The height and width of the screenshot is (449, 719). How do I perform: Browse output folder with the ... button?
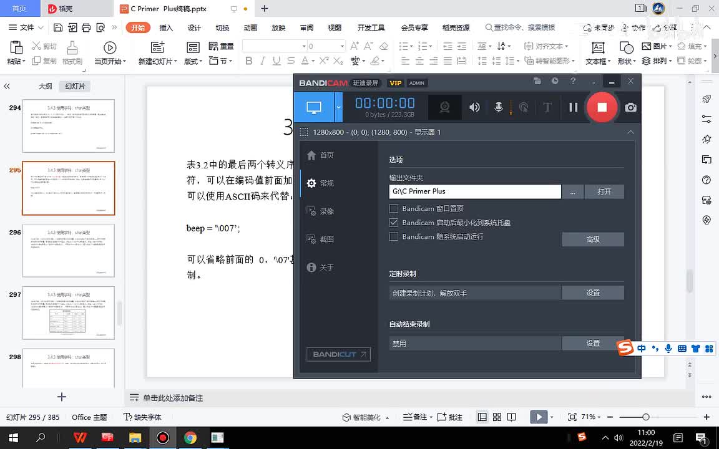[x=573, y=191]
